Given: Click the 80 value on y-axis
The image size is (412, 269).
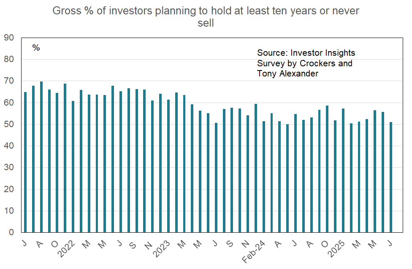Looking at the screenshot, I should coord(9,59).
